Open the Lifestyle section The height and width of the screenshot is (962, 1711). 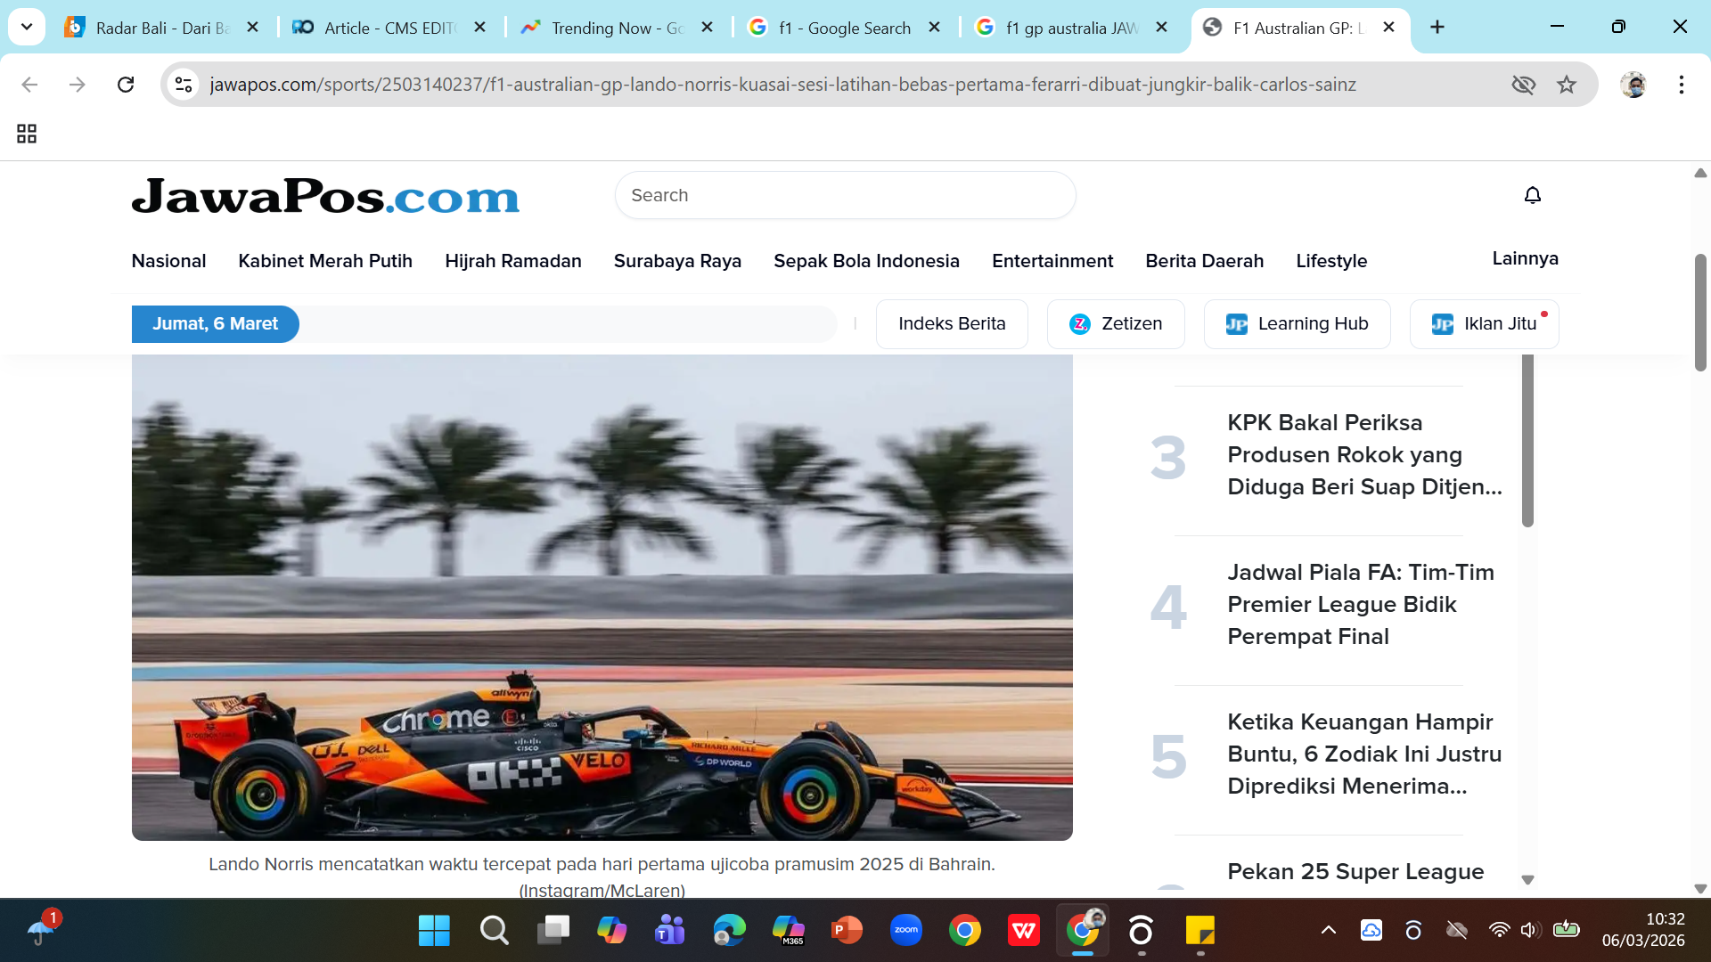point(1331,261)
